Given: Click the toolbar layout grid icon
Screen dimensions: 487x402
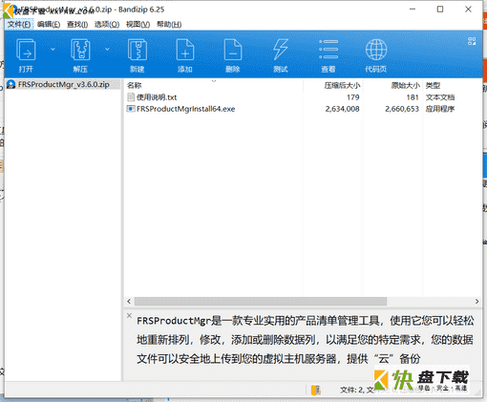Looking at the screenshot, I should [x=472, y=41].
